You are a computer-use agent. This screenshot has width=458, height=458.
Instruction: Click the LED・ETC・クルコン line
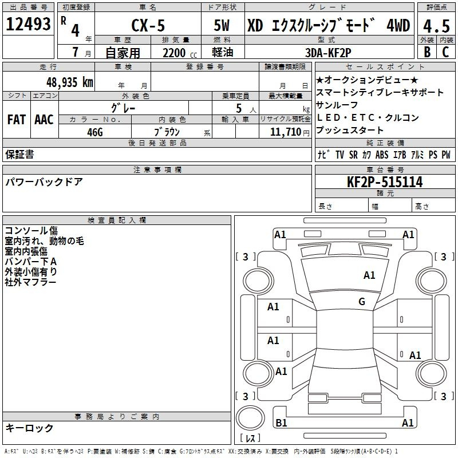click(x=368, y=117)
